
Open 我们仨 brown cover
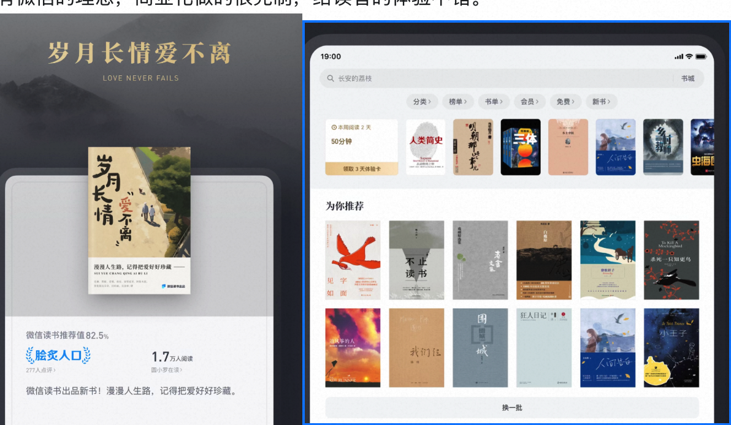416,348
